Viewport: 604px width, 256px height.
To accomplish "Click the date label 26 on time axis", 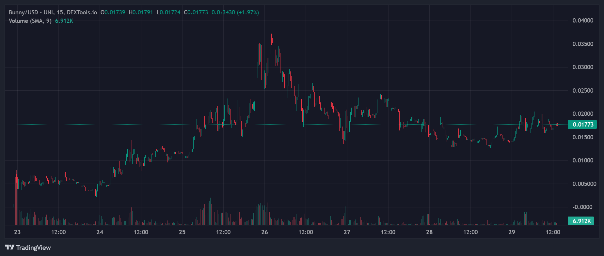I will tap(264, 232).
